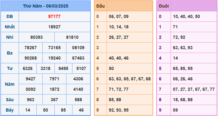The height and width of the screenshot is (116, 218).
Task: Click the Đầu column header
Action: click(100, 6)
